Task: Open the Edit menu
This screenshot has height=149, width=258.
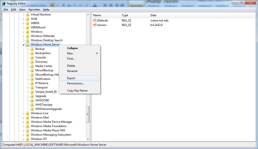Action: 14,10
